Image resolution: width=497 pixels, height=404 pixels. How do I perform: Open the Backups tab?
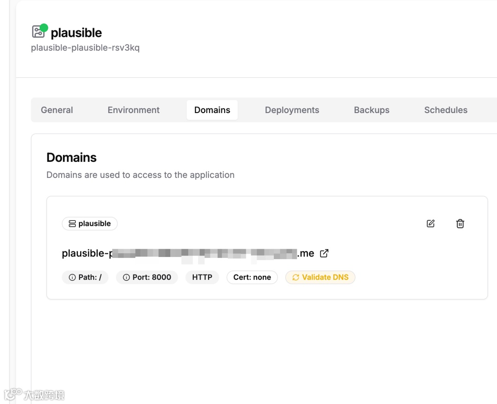tap(371, 110)
